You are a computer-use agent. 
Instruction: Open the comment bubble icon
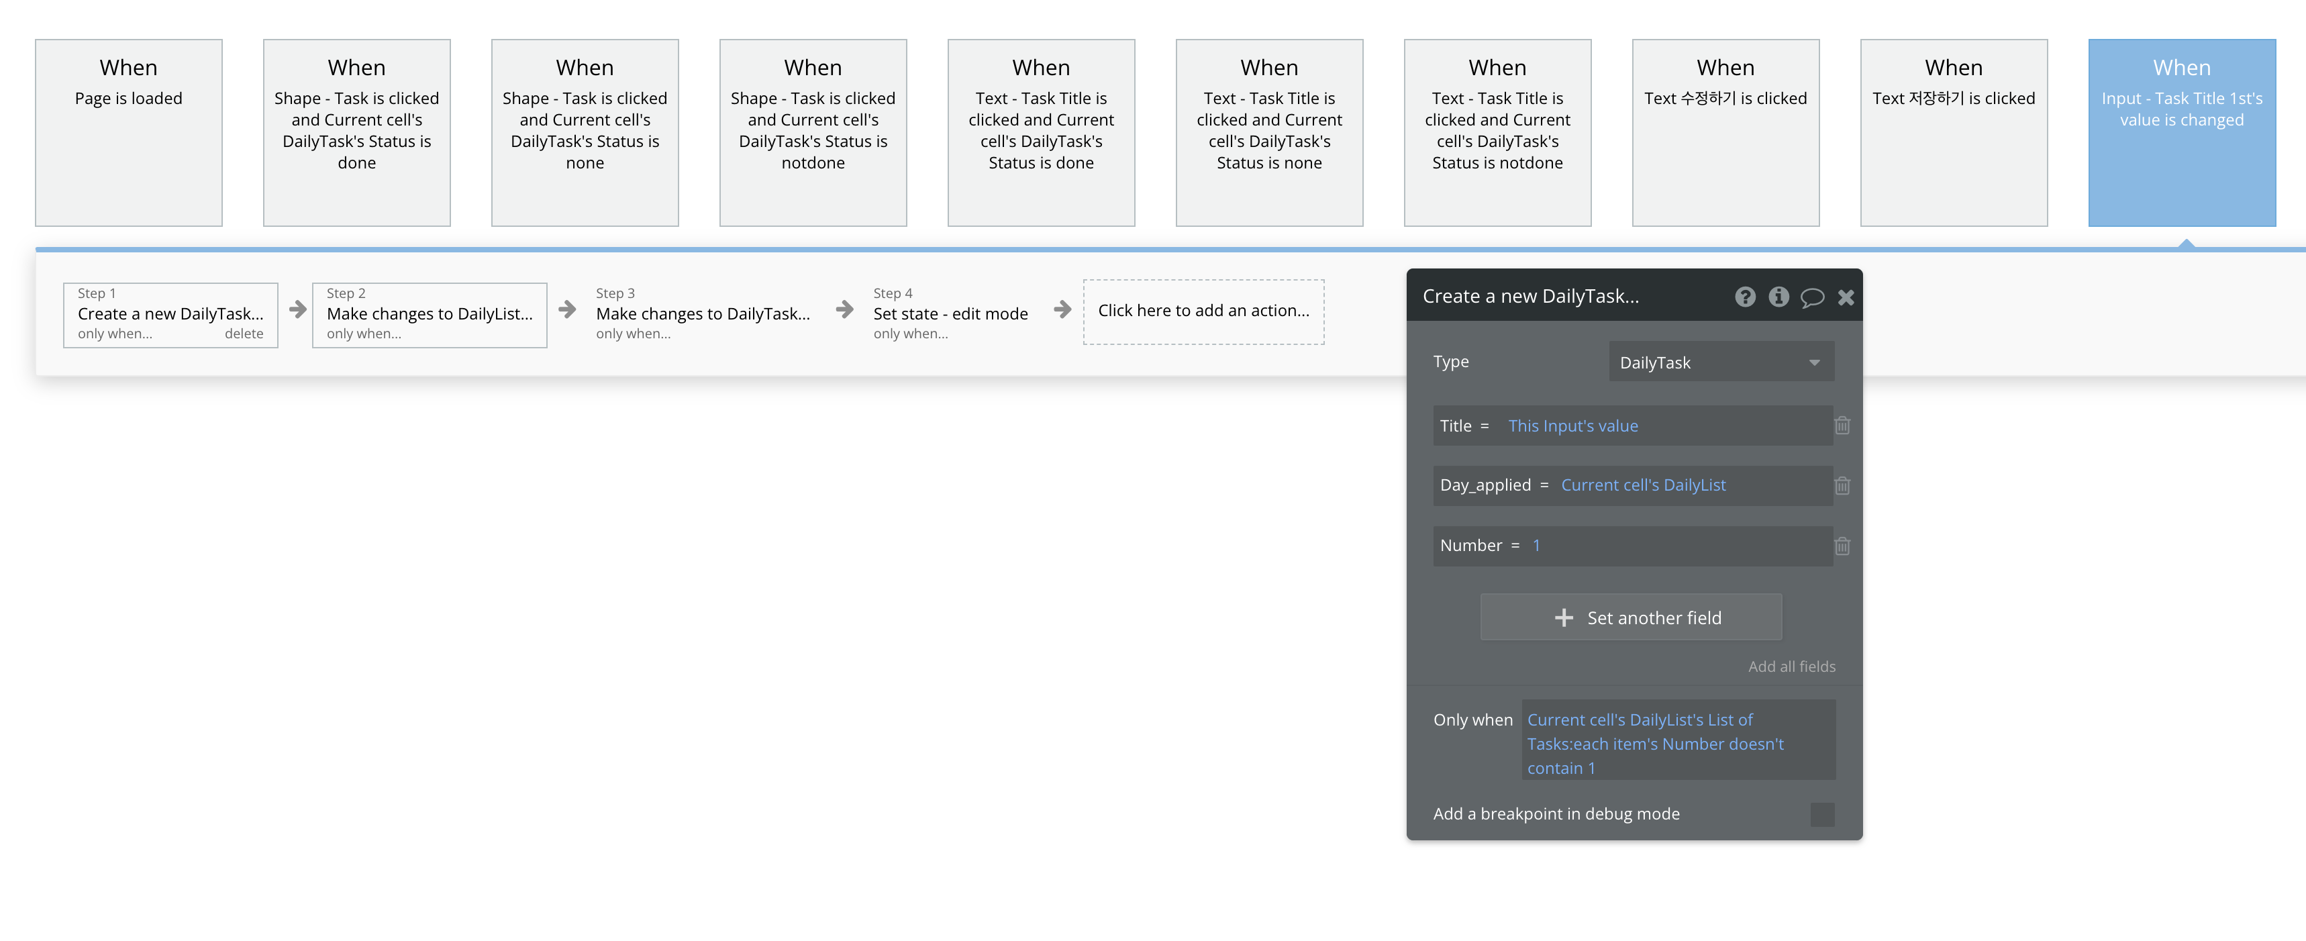pos(1812,297)
